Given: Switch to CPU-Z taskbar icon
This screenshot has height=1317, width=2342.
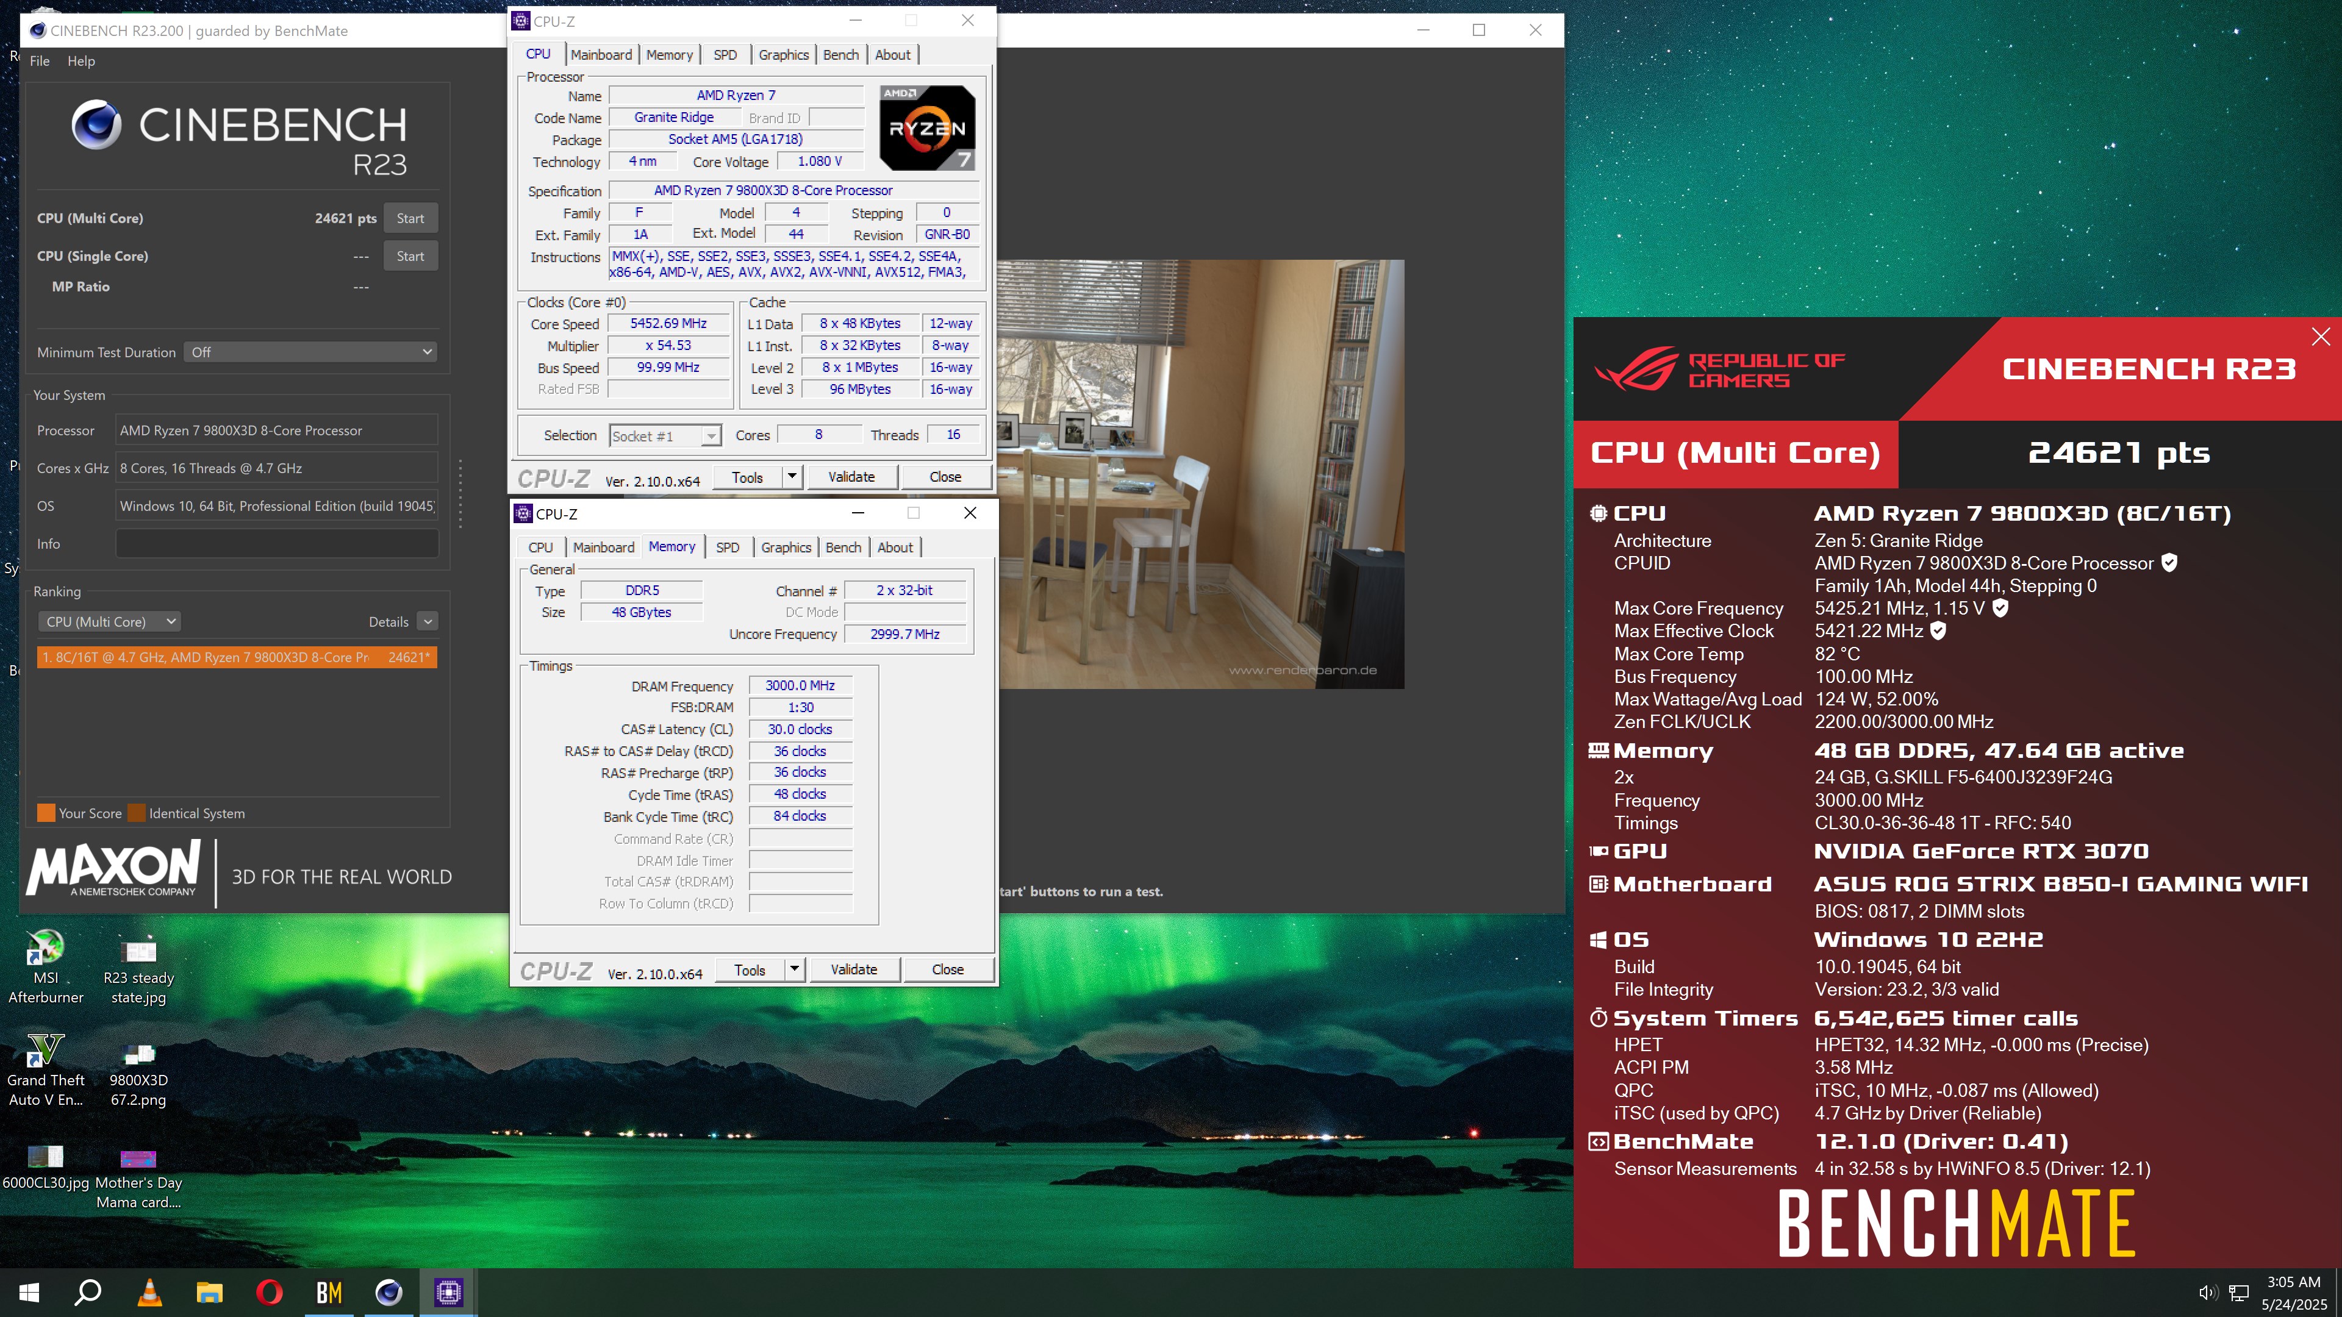Looking at the screenshot, I should point(449,1291).
